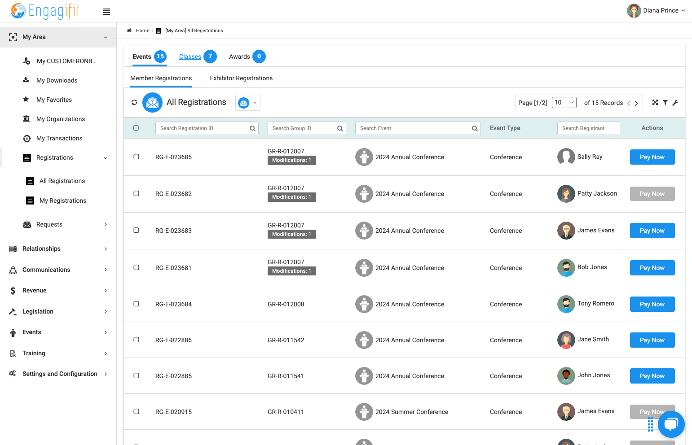Select checkbox for RG-E-023684
The width and height of the screenshot is (692, 445).
[x=136, y=304]
